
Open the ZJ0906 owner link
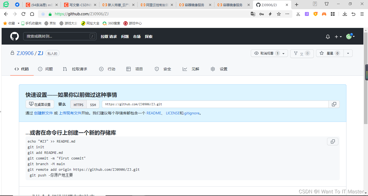click(x=25, y=53)
